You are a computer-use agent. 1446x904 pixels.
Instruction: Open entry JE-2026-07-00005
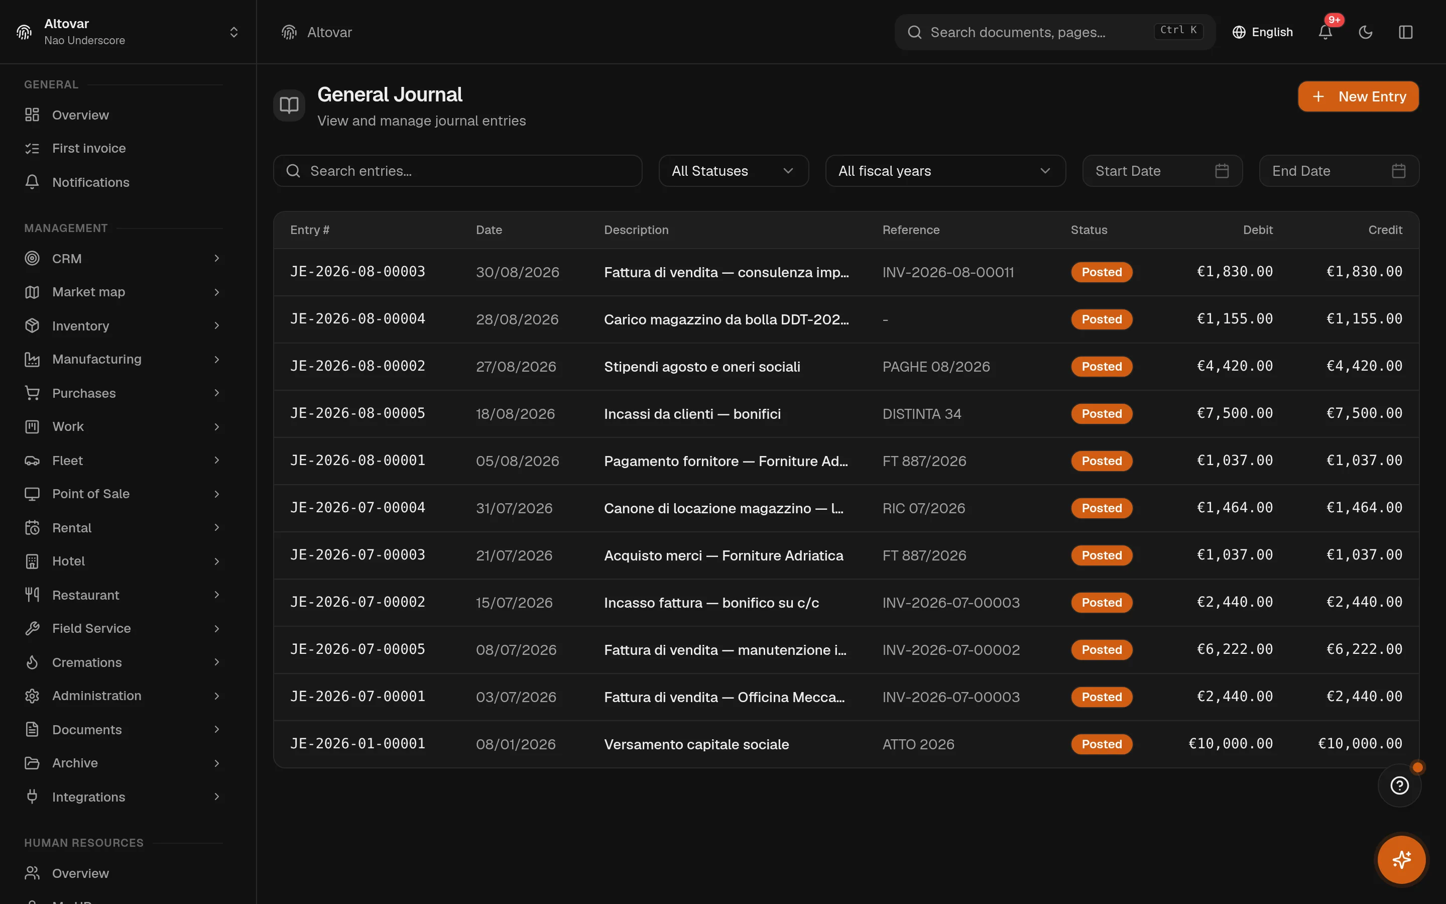tap(357, 649)
